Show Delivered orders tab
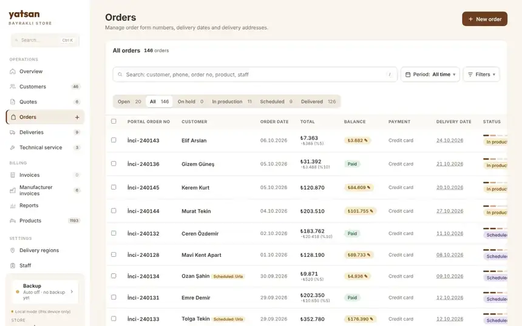The width and height of the screenshot is (522, 326). 318,102
